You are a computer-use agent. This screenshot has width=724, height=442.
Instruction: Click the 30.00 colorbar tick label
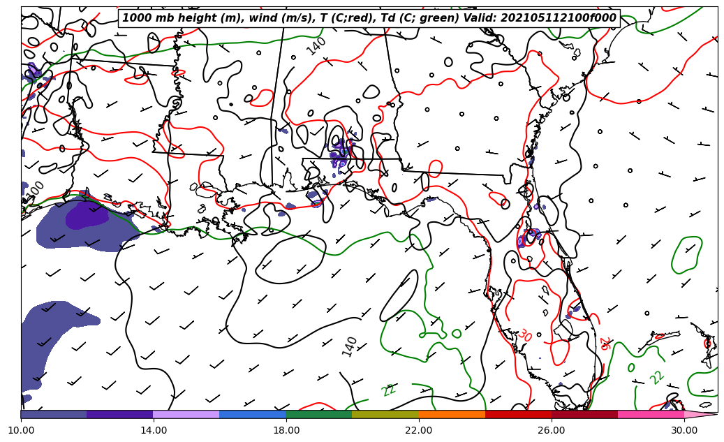pos(684,430)
